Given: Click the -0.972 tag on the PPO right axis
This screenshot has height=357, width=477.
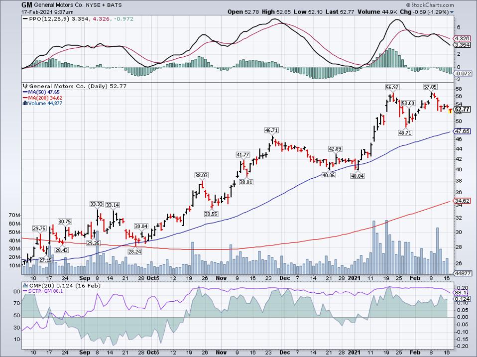Looking at the screenshot, I should 463,74.
